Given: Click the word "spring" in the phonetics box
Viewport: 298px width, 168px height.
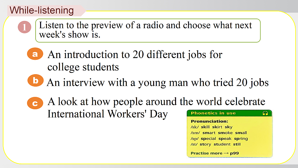Looking at the screenshot, I should 241,138.
